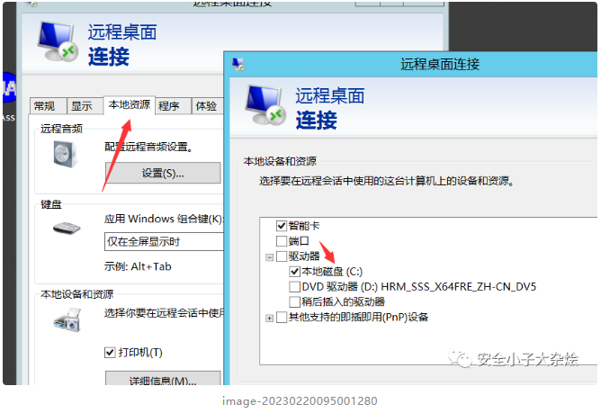This screenshot has height=413, width=601.
Task: Click the 配置远程音频设置 text
Action: pyautogui.click(x=148, y=147)
